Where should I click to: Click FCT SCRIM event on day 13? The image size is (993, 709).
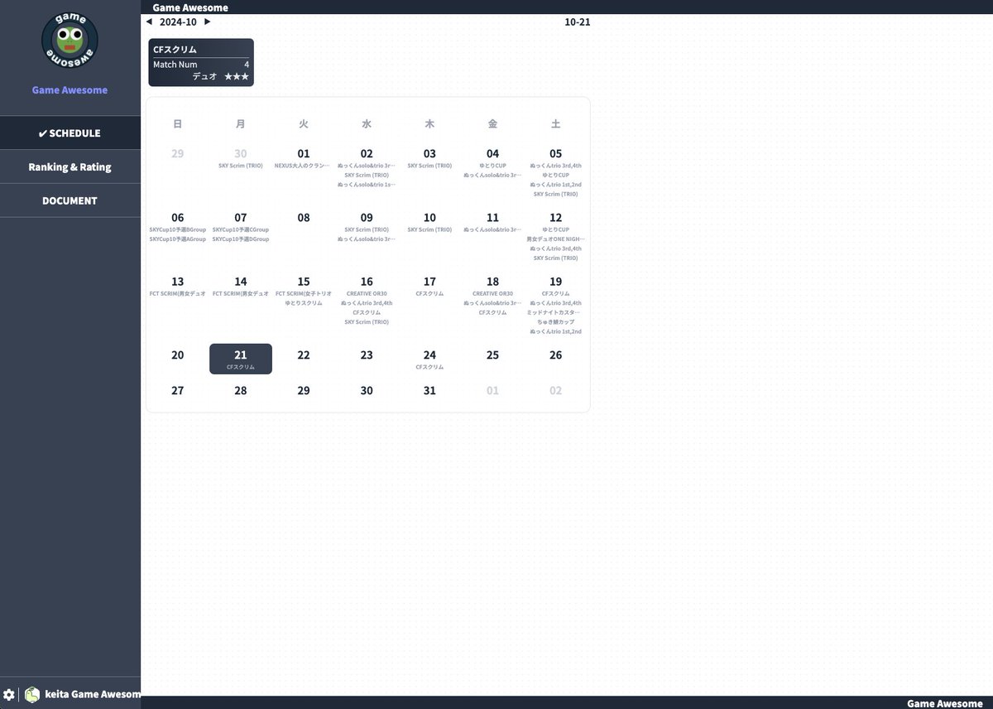(x=178, y=293)
